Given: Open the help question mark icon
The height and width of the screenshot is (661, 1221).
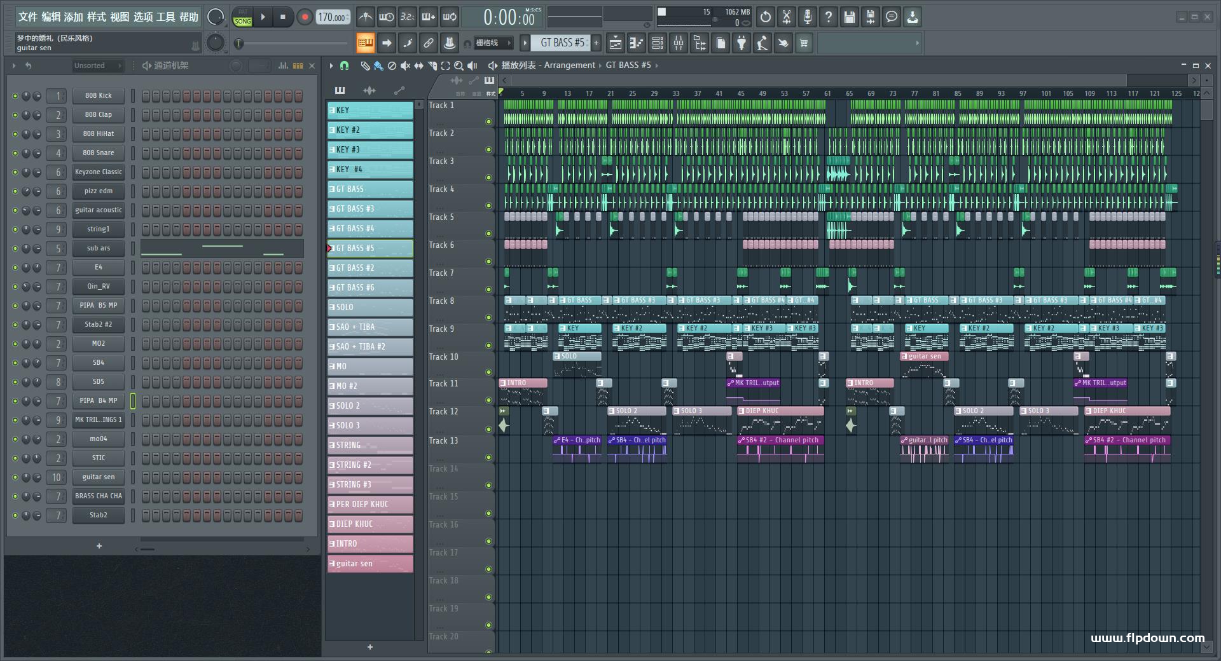Looking at the screenshot, I should click(829, 17).
